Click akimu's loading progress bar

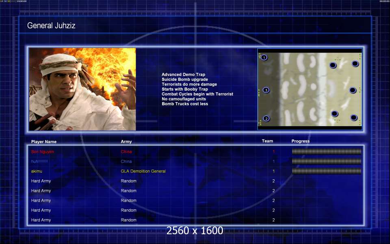tap(326, 171)
